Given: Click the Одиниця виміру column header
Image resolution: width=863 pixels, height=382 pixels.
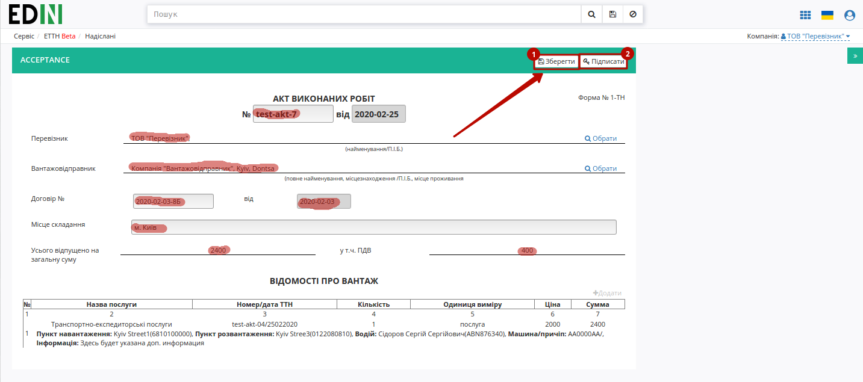Looking at the screenshot, I should point(472,304).
